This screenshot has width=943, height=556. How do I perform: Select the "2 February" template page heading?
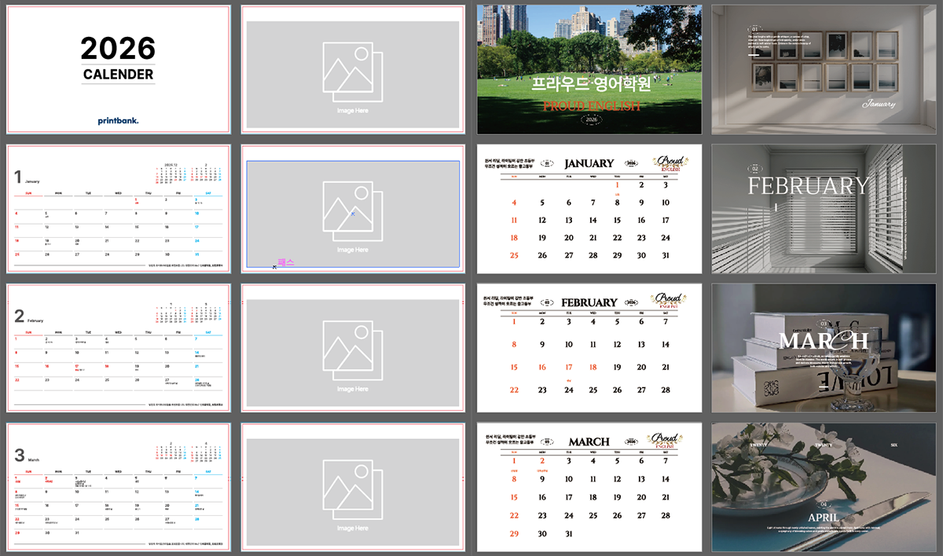pos(28,316)
